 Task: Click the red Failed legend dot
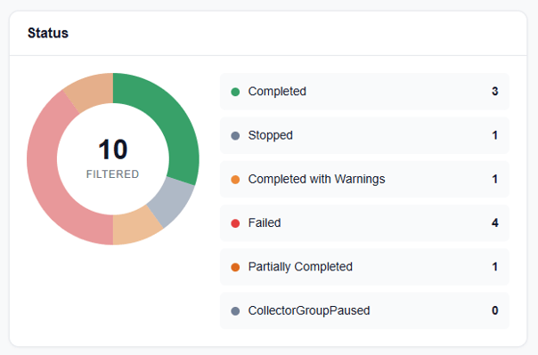235,223
